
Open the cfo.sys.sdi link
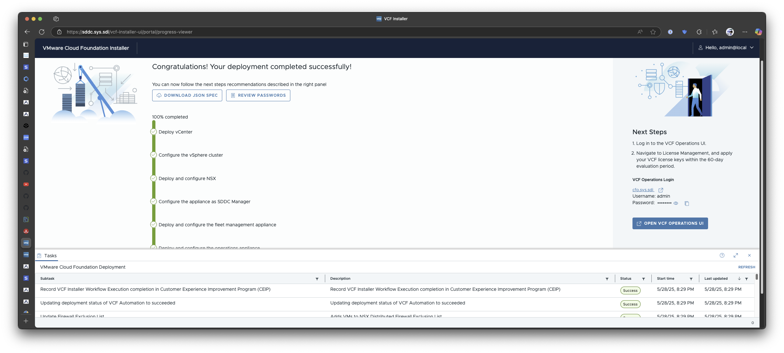click(x=643, y=190)
